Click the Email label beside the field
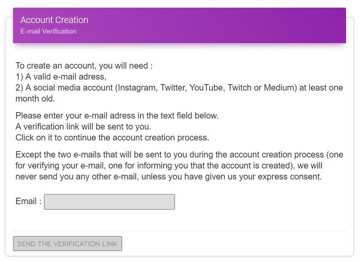The width and height of the screenshot is (361, 262). [x=28, y=201]
